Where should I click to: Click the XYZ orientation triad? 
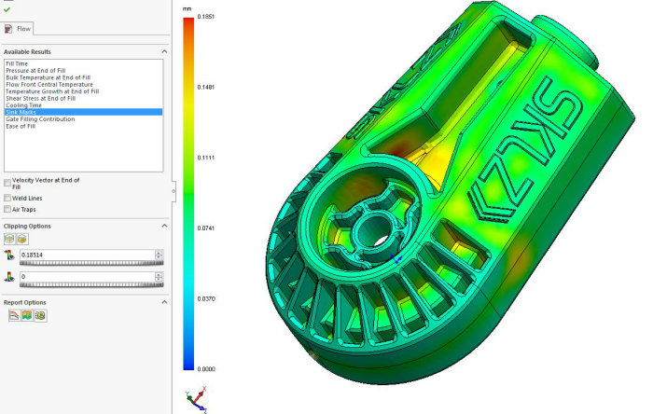pos(197,398)
